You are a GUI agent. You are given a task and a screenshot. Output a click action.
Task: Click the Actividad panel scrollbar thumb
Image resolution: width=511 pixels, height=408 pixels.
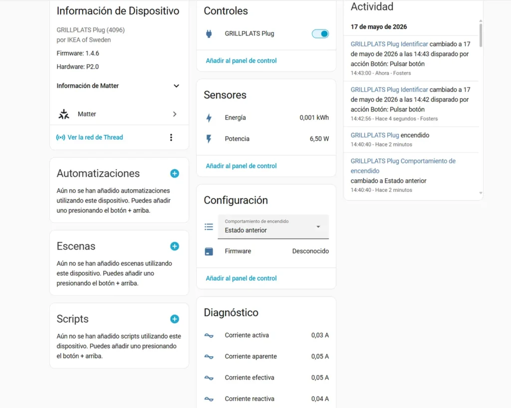481,35
